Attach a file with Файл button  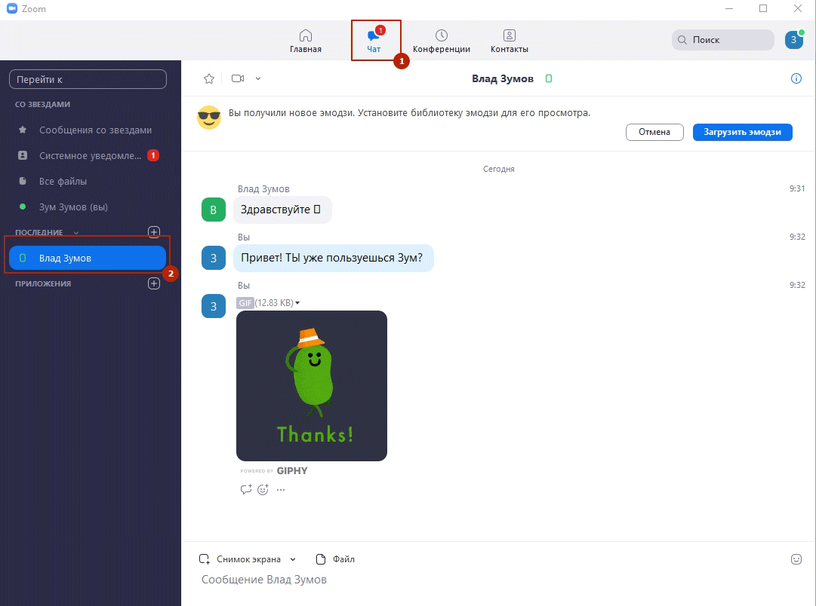[336, 559]
